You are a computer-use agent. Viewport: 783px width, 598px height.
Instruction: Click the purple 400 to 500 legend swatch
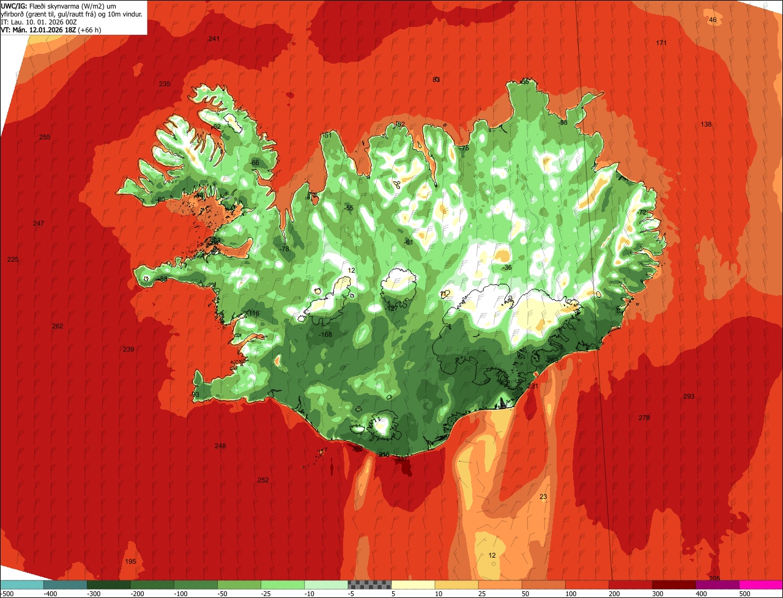tap(717, 585)
